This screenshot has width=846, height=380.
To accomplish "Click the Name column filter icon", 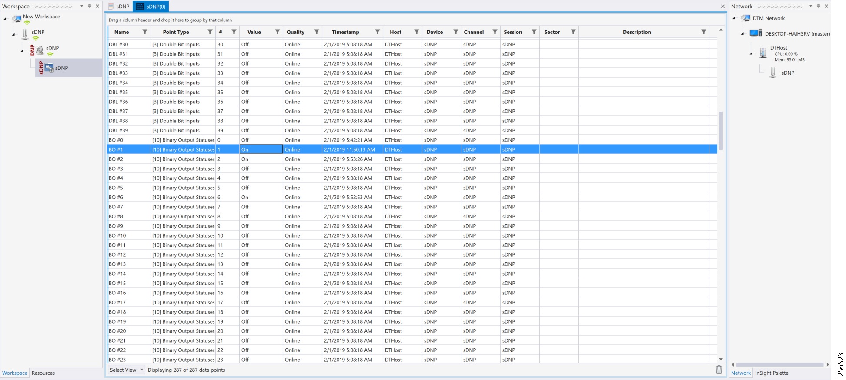I will (145, 32).
